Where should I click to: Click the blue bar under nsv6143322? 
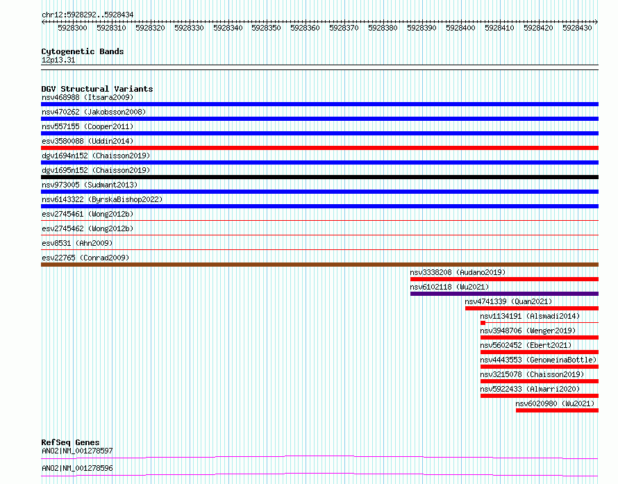pos(319,206)
